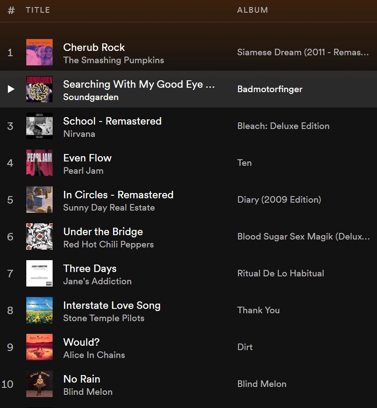377x408 pixels.
Task: Open Ritual De Lo Habitual album link
Action: click(281, 273)
